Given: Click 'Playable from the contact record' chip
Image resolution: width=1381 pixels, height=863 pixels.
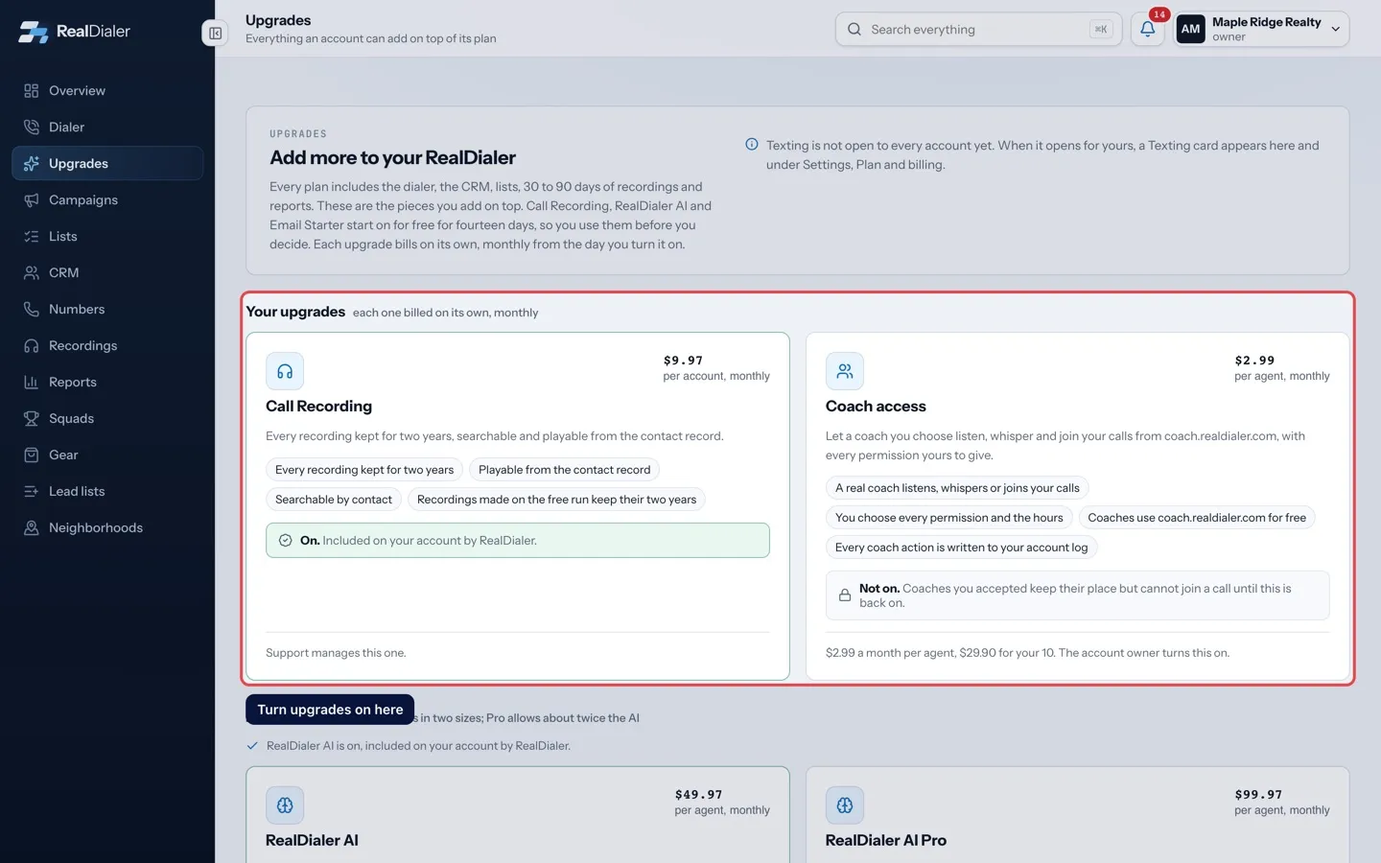Looking at the screenshot, I should click(564, 470).
